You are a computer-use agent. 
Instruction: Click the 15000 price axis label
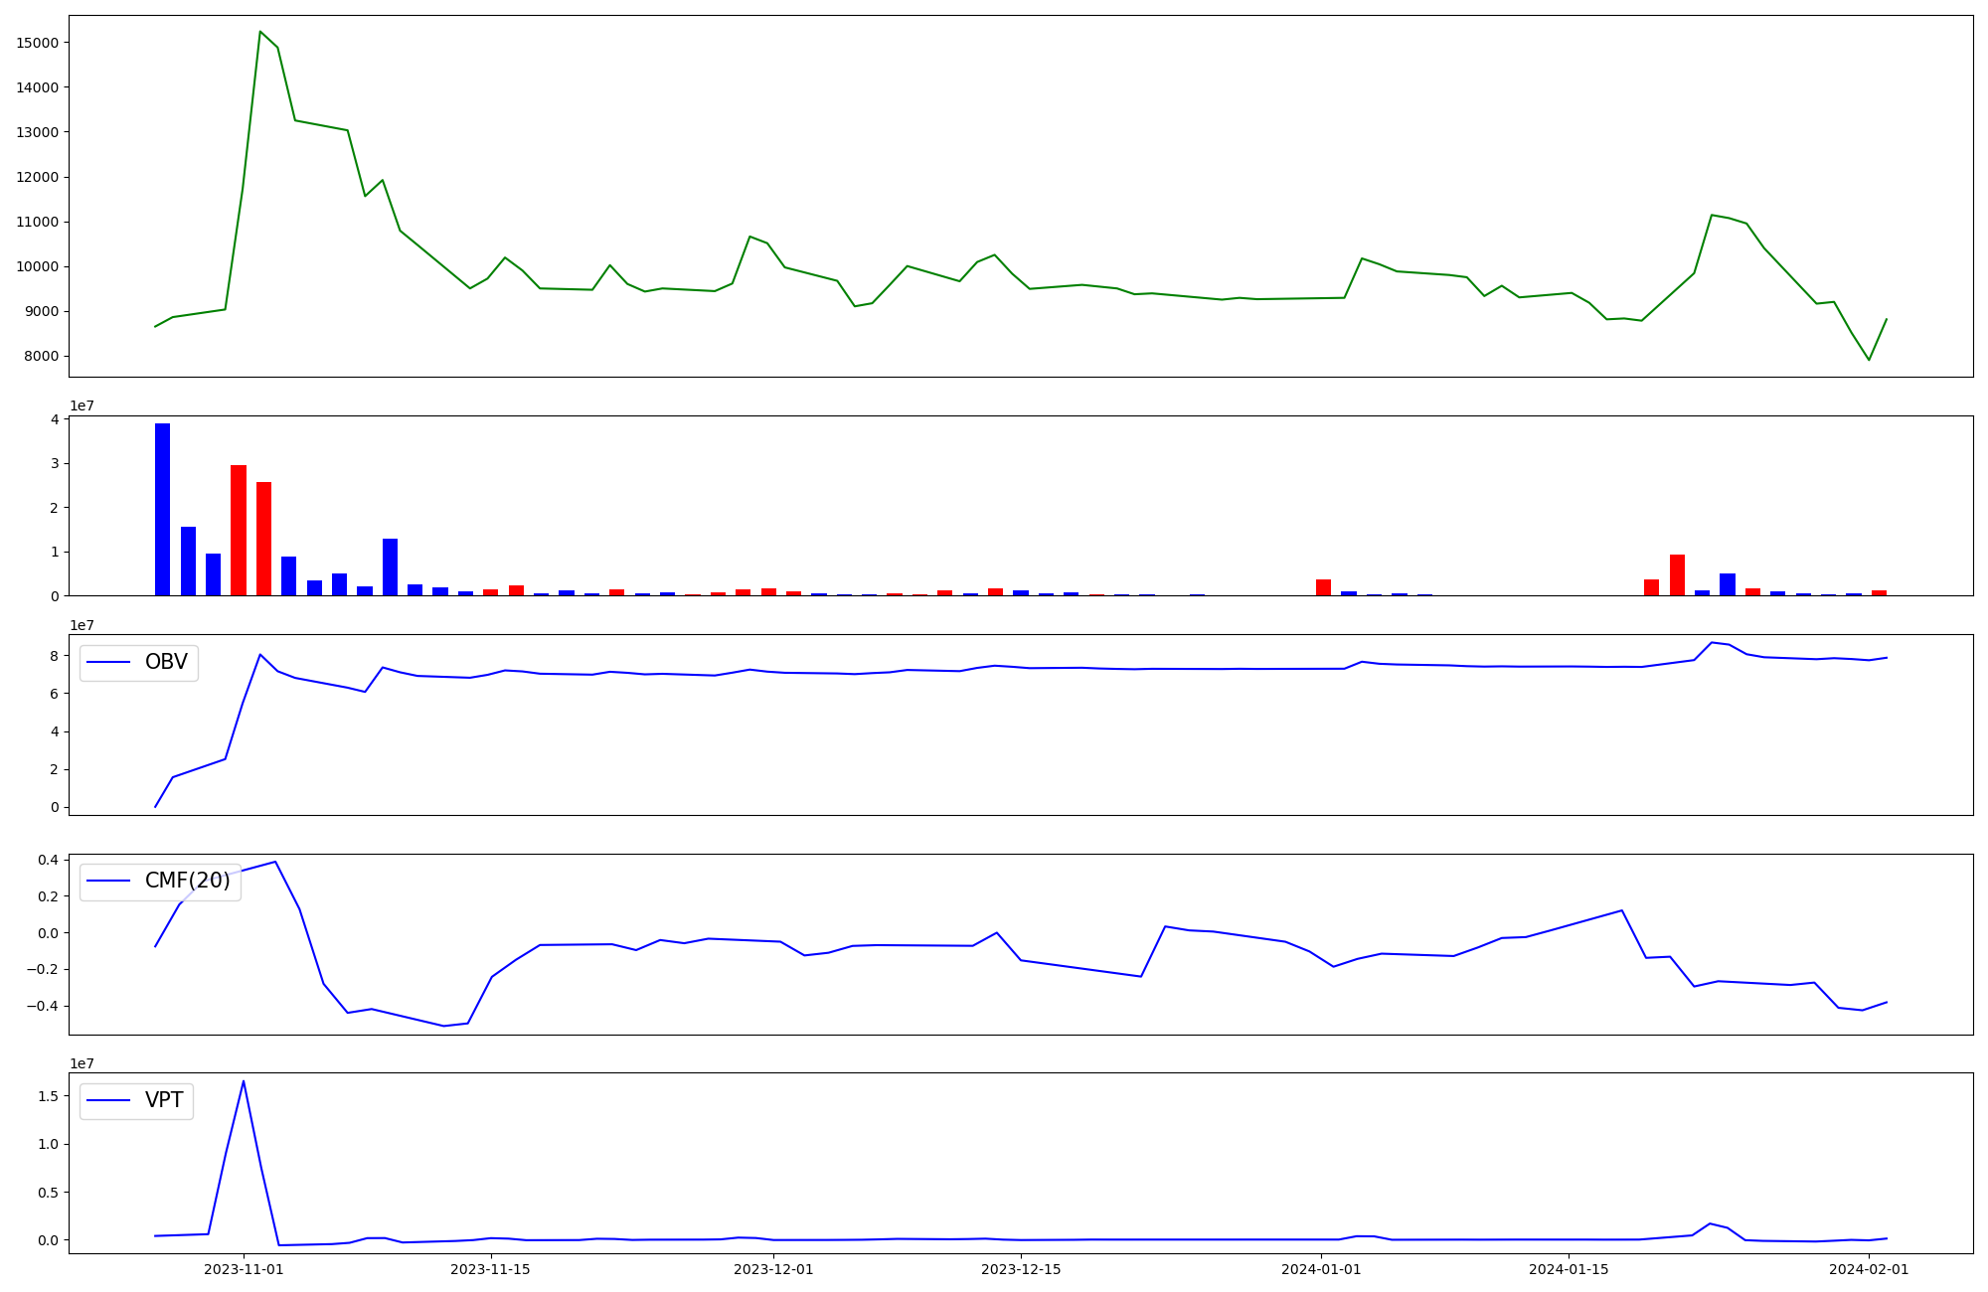tap(39, 43)
